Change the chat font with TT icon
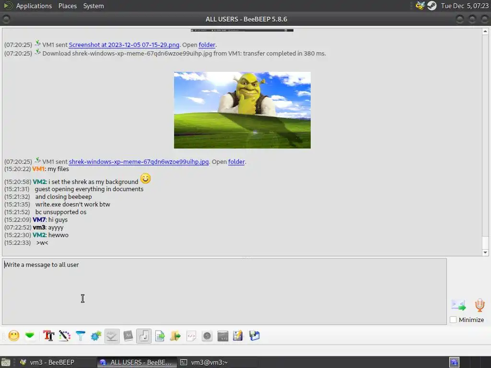 click(48, 336)
